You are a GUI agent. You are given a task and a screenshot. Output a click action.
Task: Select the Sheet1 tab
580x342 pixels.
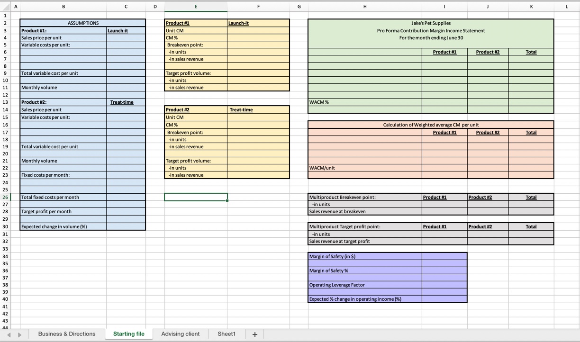coord(226,334)
